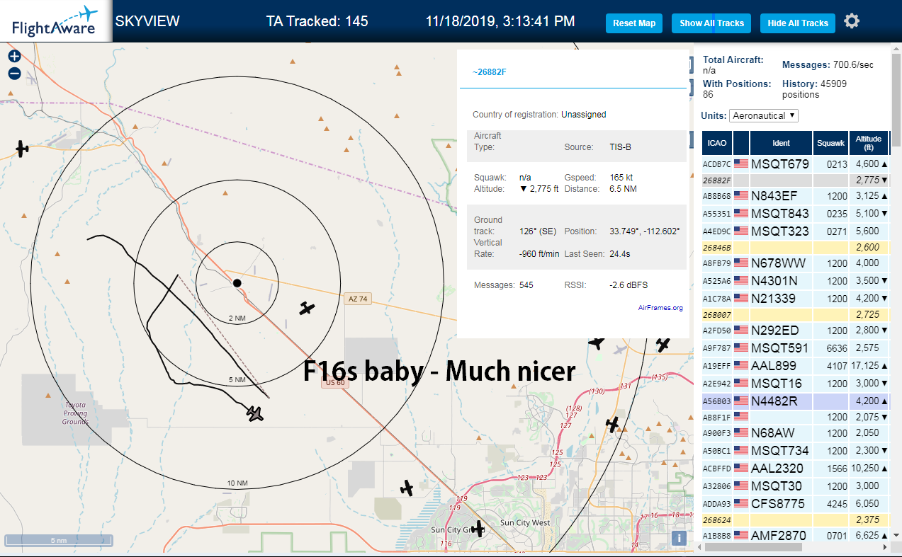
Task: Sort the table by the flag column header
Action: pyautogui.click(x=741, y=143)
